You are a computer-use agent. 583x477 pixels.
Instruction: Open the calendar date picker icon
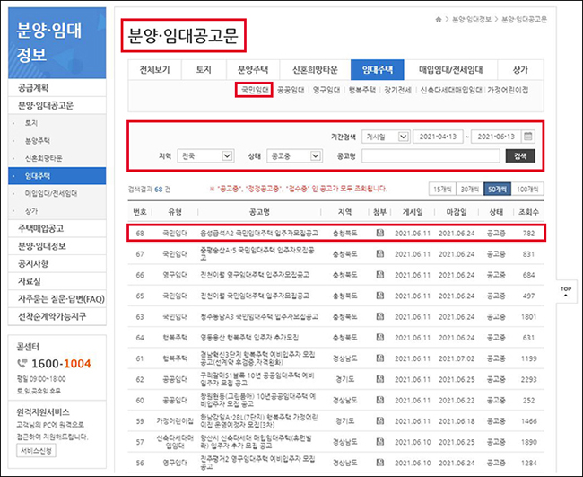(x=527, y=137)
